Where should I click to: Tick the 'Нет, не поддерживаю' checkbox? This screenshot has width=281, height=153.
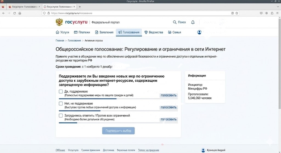click(61, 103)
